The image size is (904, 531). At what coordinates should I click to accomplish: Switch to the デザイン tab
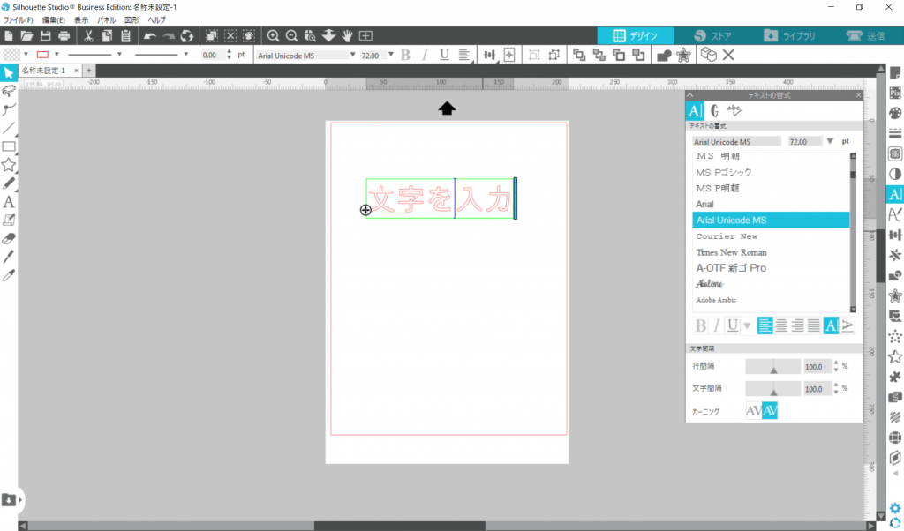[x=635, y=35]
